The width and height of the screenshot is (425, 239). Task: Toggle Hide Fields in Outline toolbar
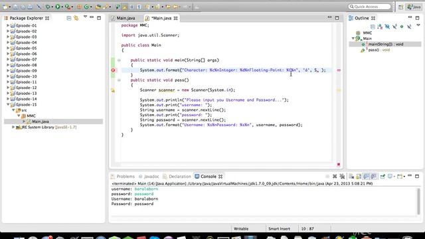(x=387, y=27)
